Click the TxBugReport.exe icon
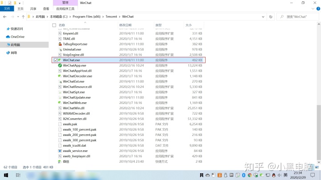Screen dimensions: 321x180 point(60,44)
